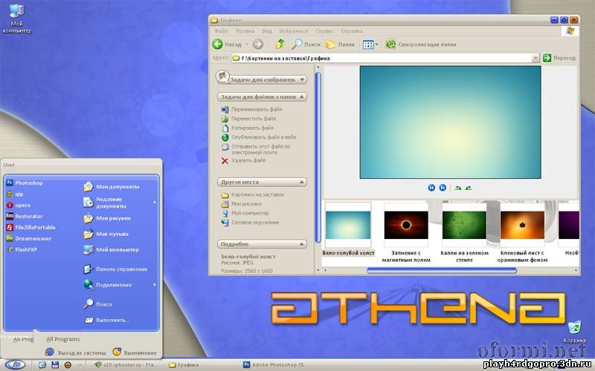This screenshot has width=595, height=371.
Task: Click the address field with F:\Картинки path
Action: click(x=382, y=58)
